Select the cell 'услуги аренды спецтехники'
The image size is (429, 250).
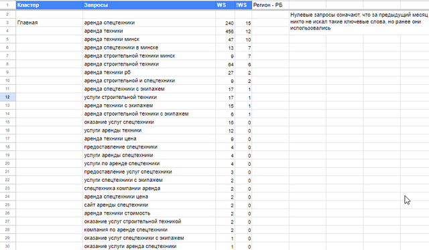pyautogui.click(x=149, y=155)
